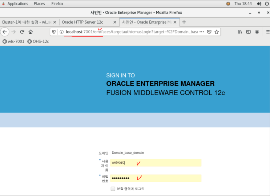Reload the current page
Image resolution: width=270 pixels, height=196 pixels.
(22, 32)
